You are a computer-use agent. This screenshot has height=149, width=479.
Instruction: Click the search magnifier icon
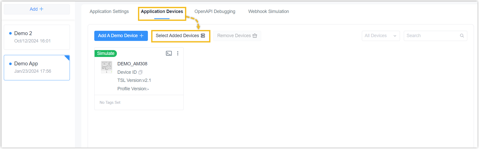point(462,36)
